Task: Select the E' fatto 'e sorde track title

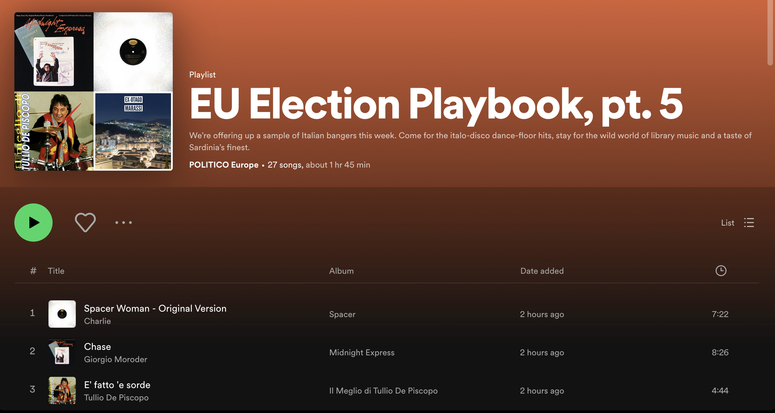Action: click(117, 385)
